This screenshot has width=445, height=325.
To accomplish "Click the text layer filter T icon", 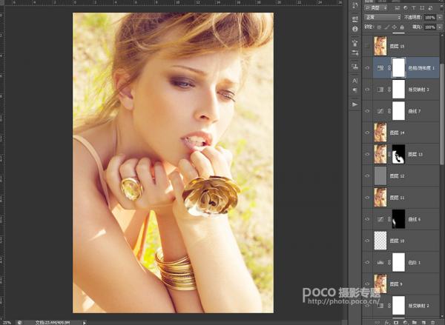I will click(x=414, y=8).
